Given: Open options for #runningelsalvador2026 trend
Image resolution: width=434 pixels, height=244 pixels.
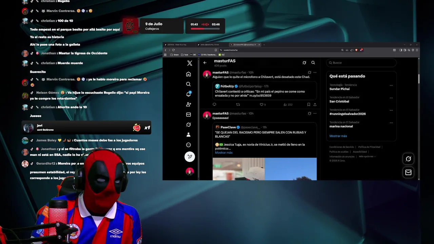Looking at the screenshot, I should (391, 110).
